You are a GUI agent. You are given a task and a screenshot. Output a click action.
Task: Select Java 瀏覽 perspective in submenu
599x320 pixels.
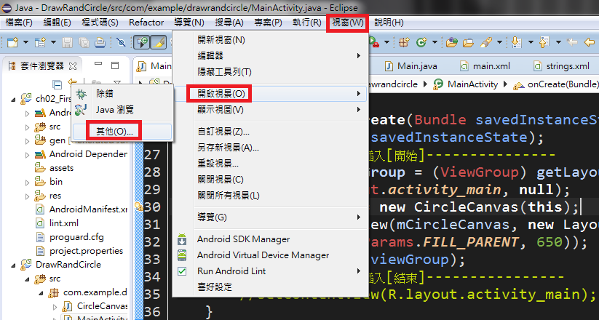click(x=122, y=110)
